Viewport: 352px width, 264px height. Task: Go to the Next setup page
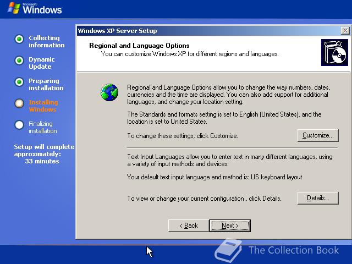[230, 226]
